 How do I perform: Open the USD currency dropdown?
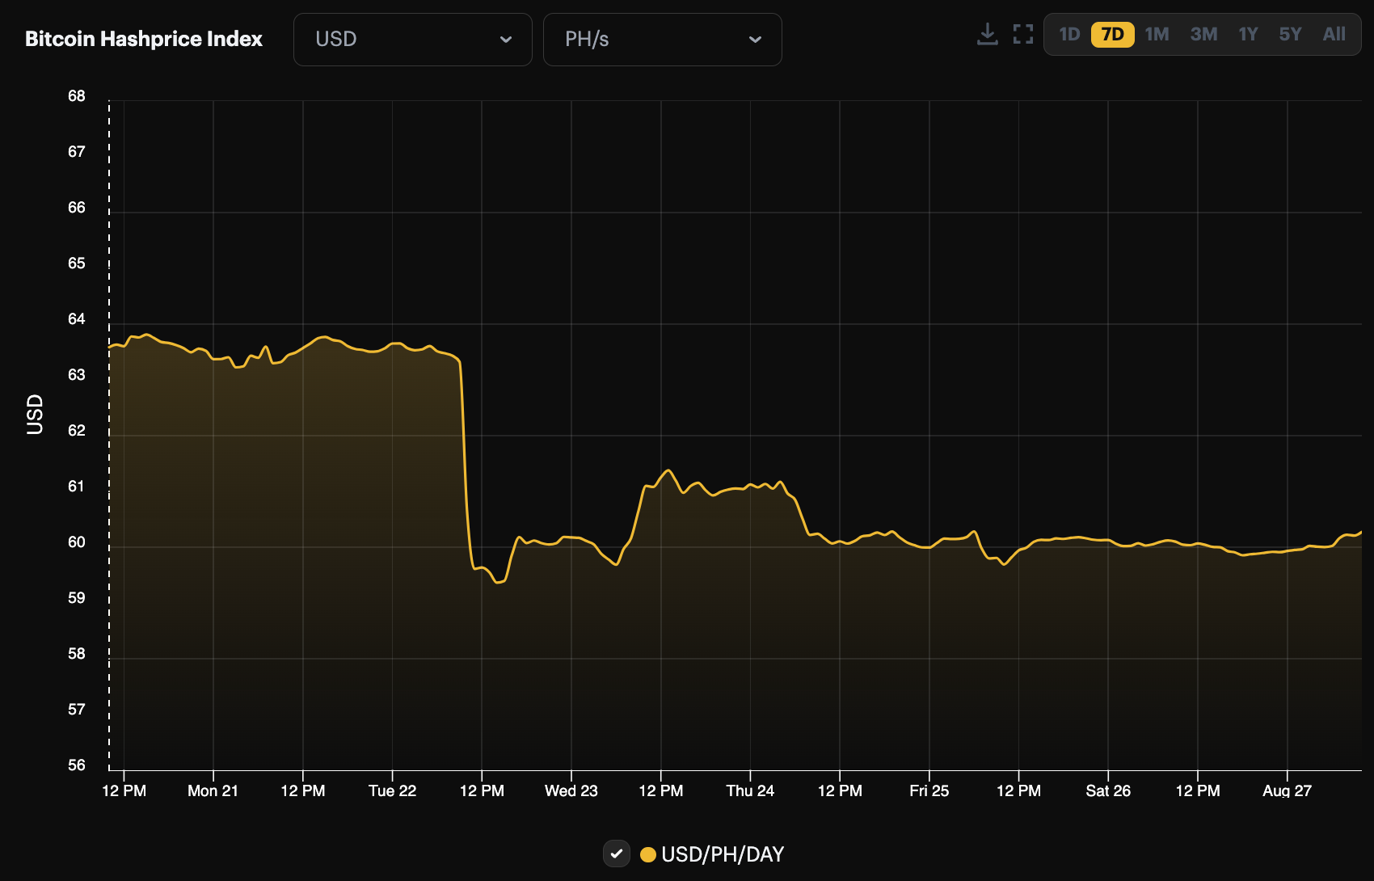412,39
